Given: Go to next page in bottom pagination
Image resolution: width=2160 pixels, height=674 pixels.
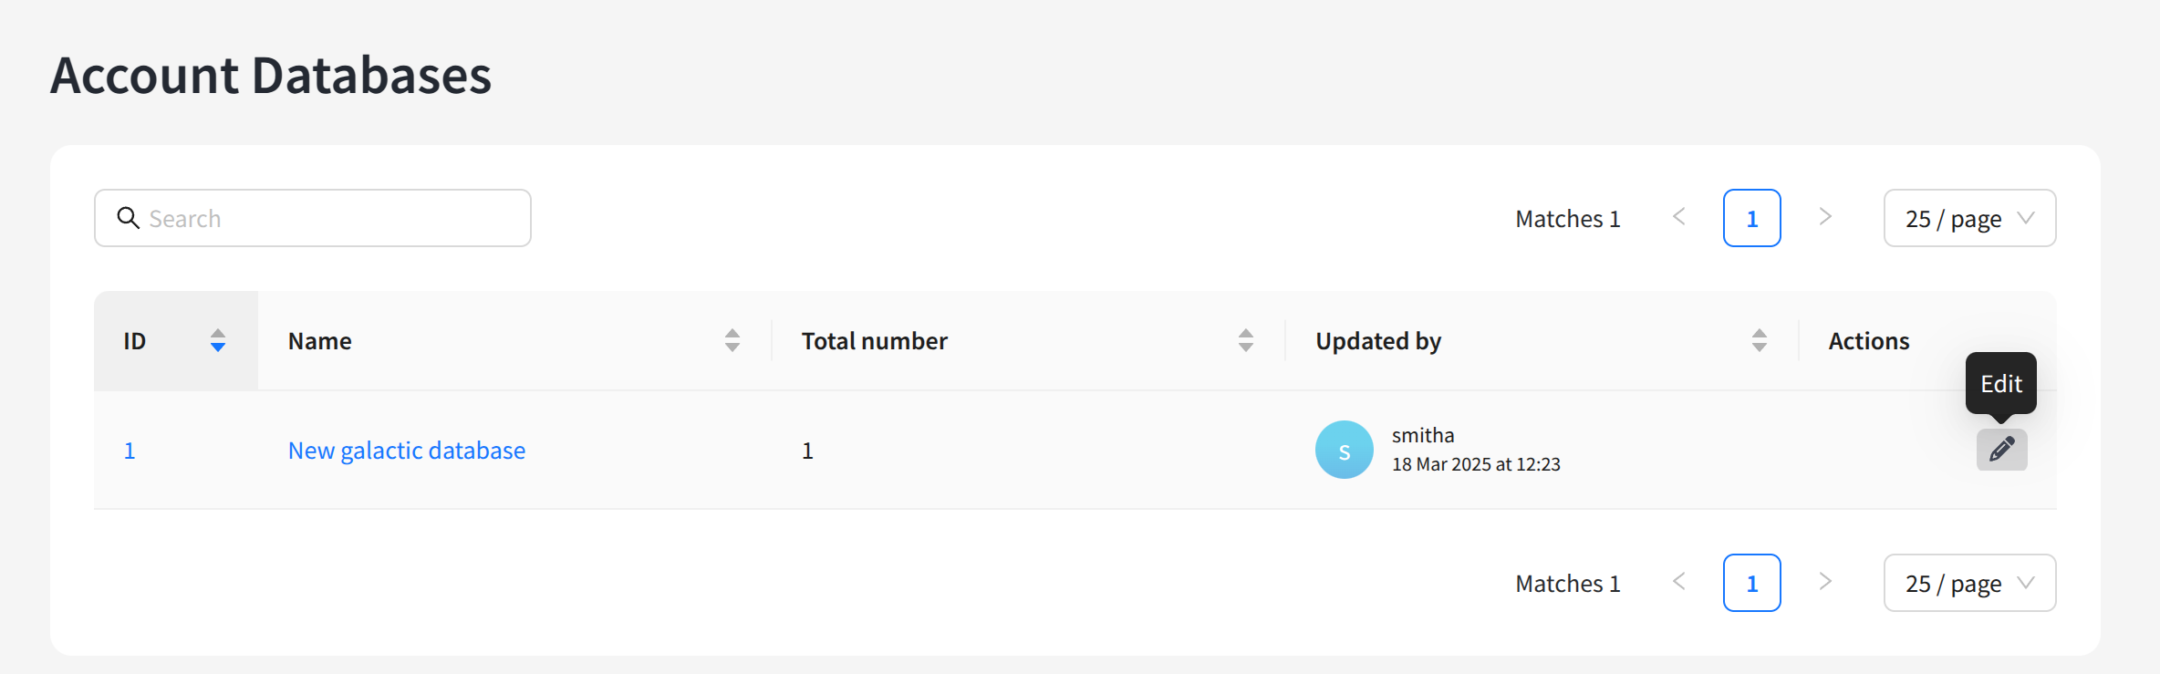Looking at the screenshot, I should pyautogui.click(x=1824, y=582).
